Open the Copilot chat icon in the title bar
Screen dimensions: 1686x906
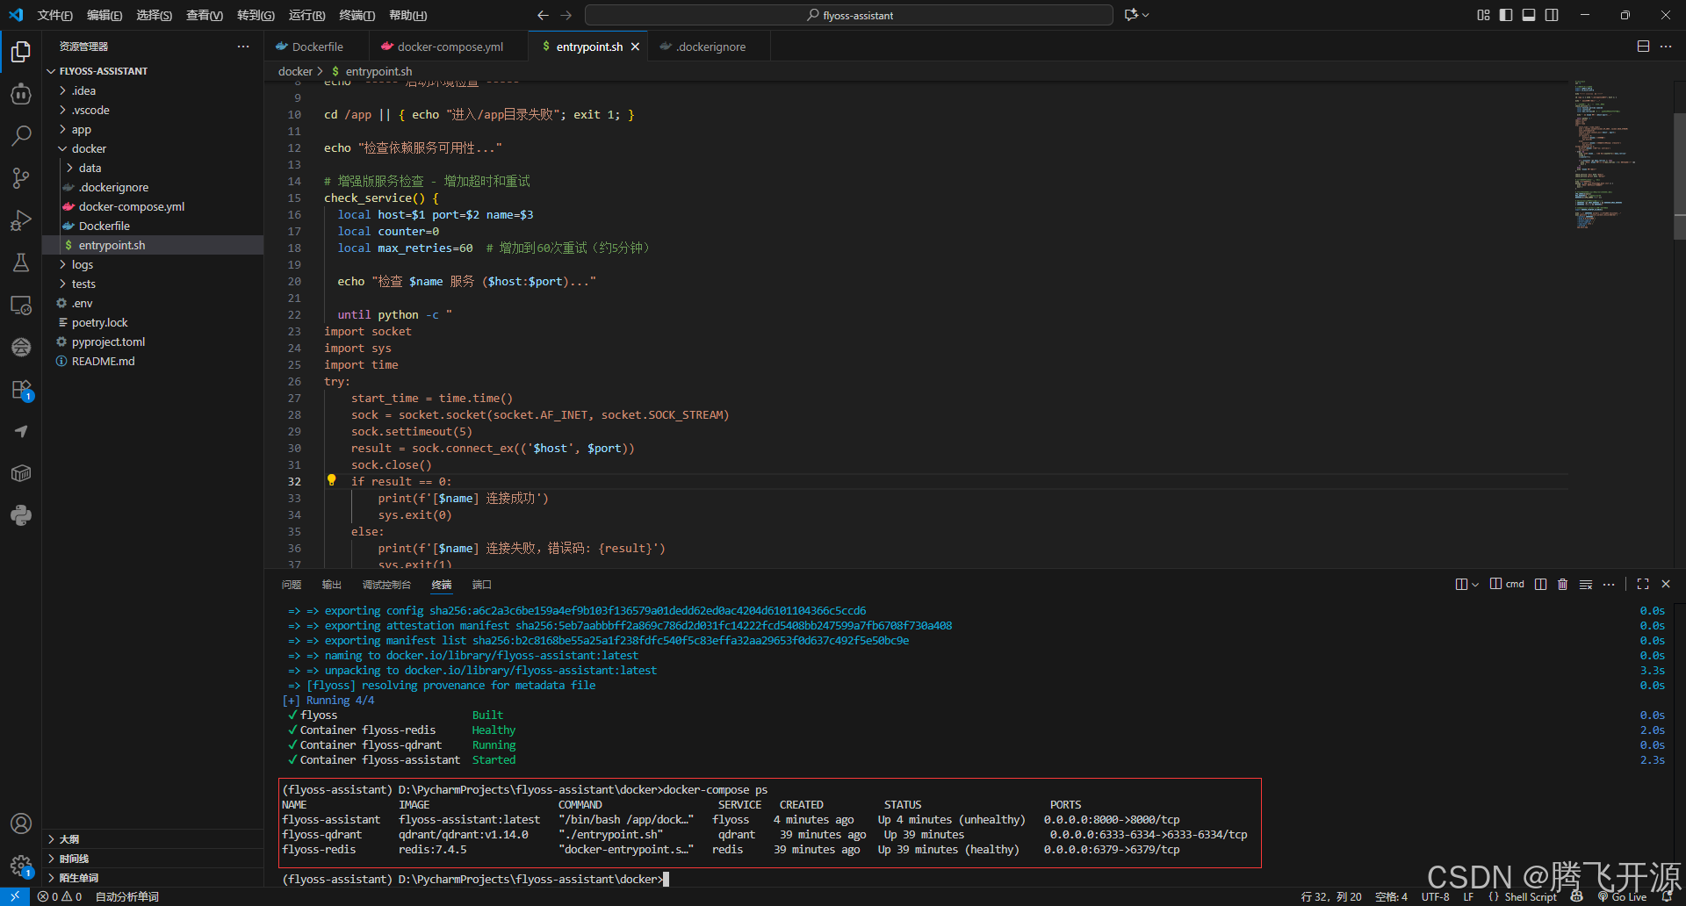pos(1131,15)
